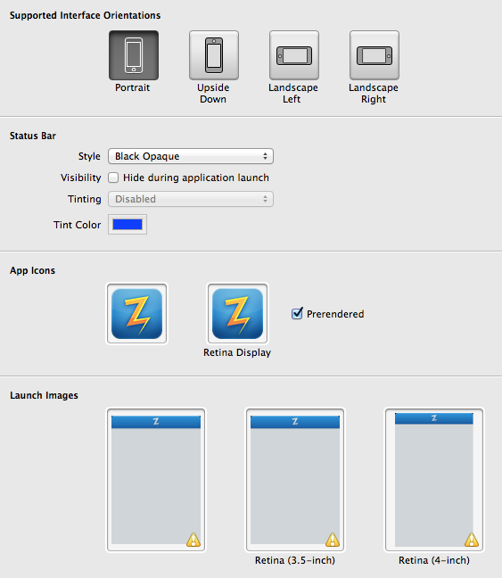Click the Hide during application launch label
The height and width of the screenshot is (578, 502).
(x=195, y=178)
